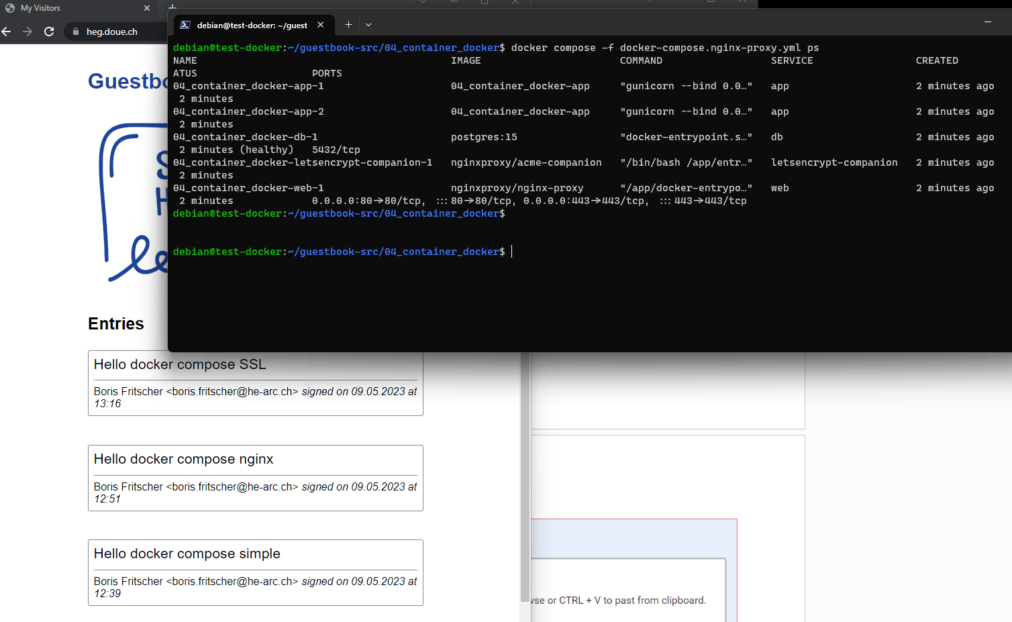Image resolution: width=1012 pixels, height=622 pixels.
Task: Click the paste from clipboard text area
Action: coord(624,590)
